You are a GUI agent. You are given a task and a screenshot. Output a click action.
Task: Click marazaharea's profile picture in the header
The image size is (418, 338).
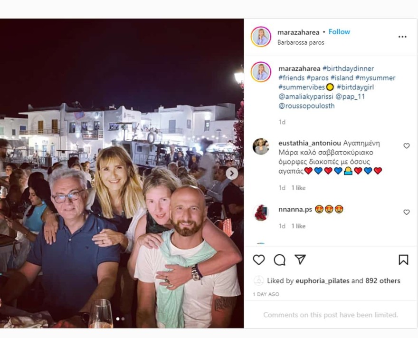point(260,37)
